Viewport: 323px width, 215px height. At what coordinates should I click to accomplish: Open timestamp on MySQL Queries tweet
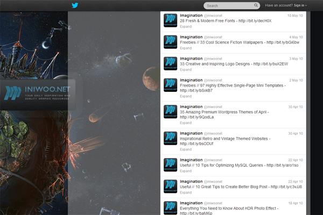pyautogui.click(x=296, y=160)
